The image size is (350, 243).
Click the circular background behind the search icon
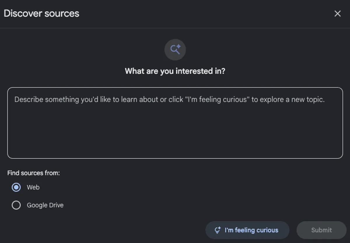pyautogui.click(x=169, y=55)
